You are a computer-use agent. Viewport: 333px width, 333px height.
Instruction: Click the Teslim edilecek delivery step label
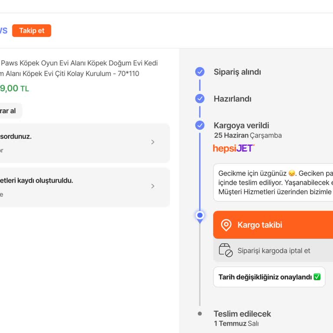(x=242, y=313)
